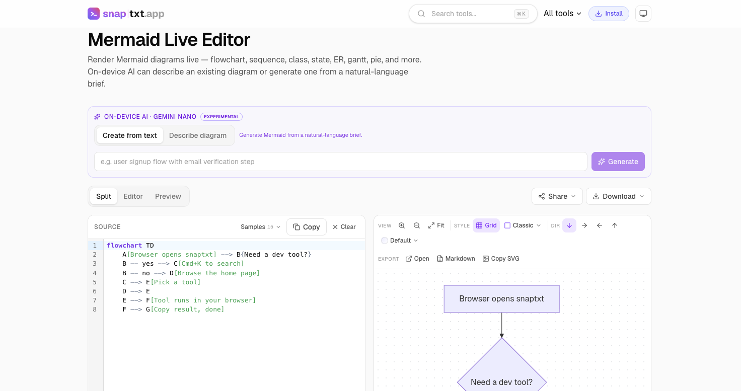Screen dimensions: 741x391
Task: Click the Need a dev tool? diamond node
Action: (x=502, y=382)
